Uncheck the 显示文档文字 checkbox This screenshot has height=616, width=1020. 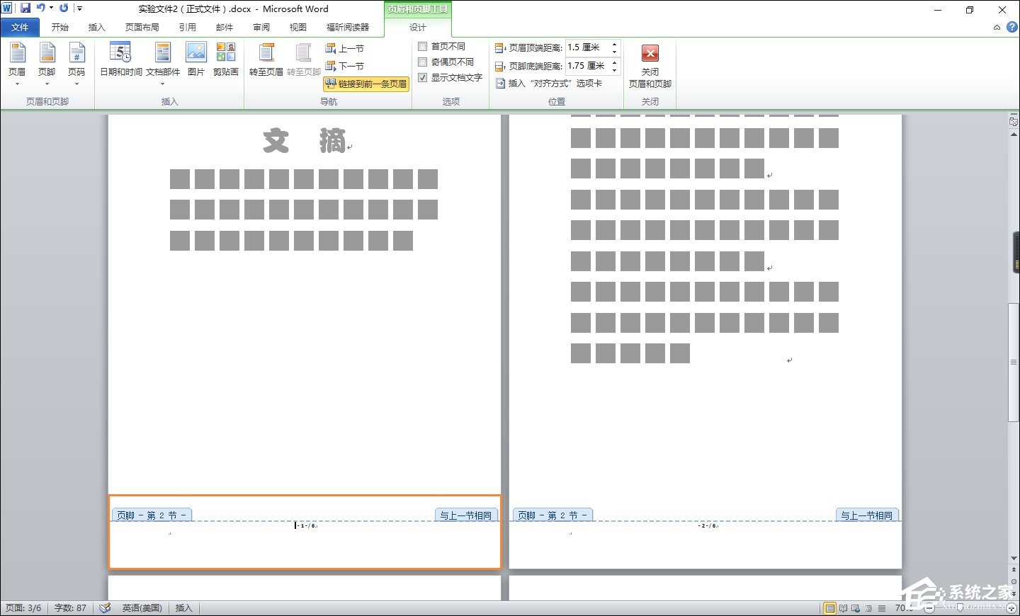(x=423, y=78)
